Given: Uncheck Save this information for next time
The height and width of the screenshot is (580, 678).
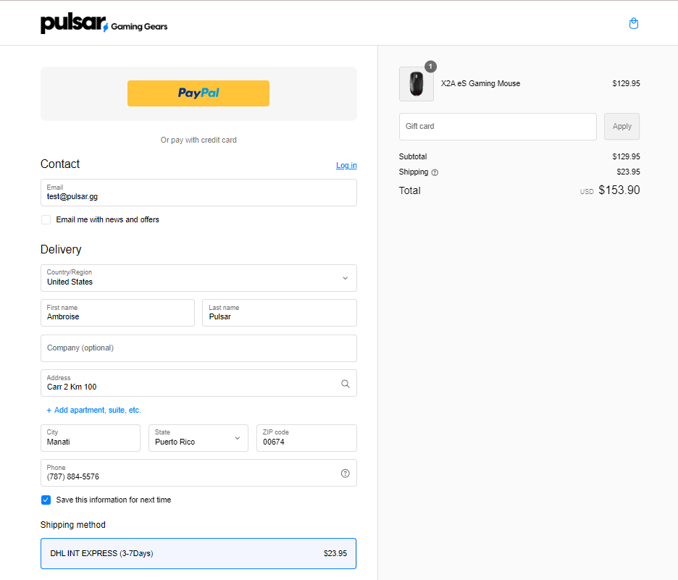Looking at the screenshot, I should click(46, 500).
